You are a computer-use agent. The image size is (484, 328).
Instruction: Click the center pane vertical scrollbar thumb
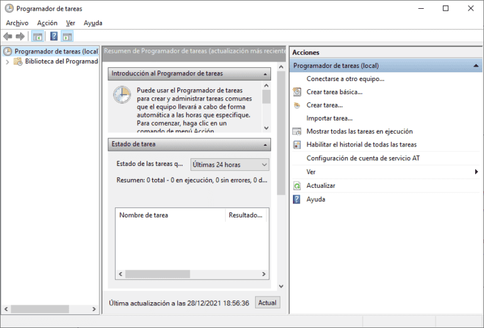pyautogui.click(x=281, y=133)
